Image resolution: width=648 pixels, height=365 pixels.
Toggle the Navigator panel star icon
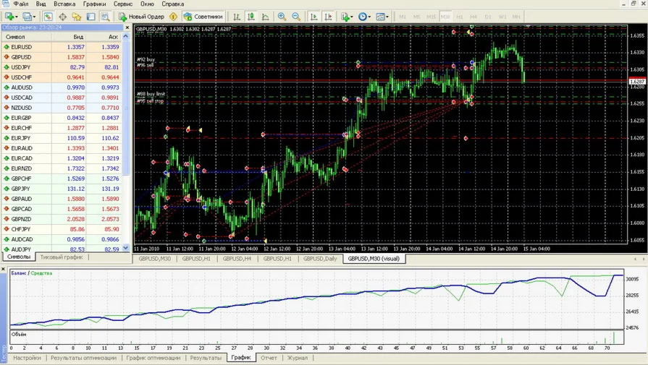coord(76,17)
